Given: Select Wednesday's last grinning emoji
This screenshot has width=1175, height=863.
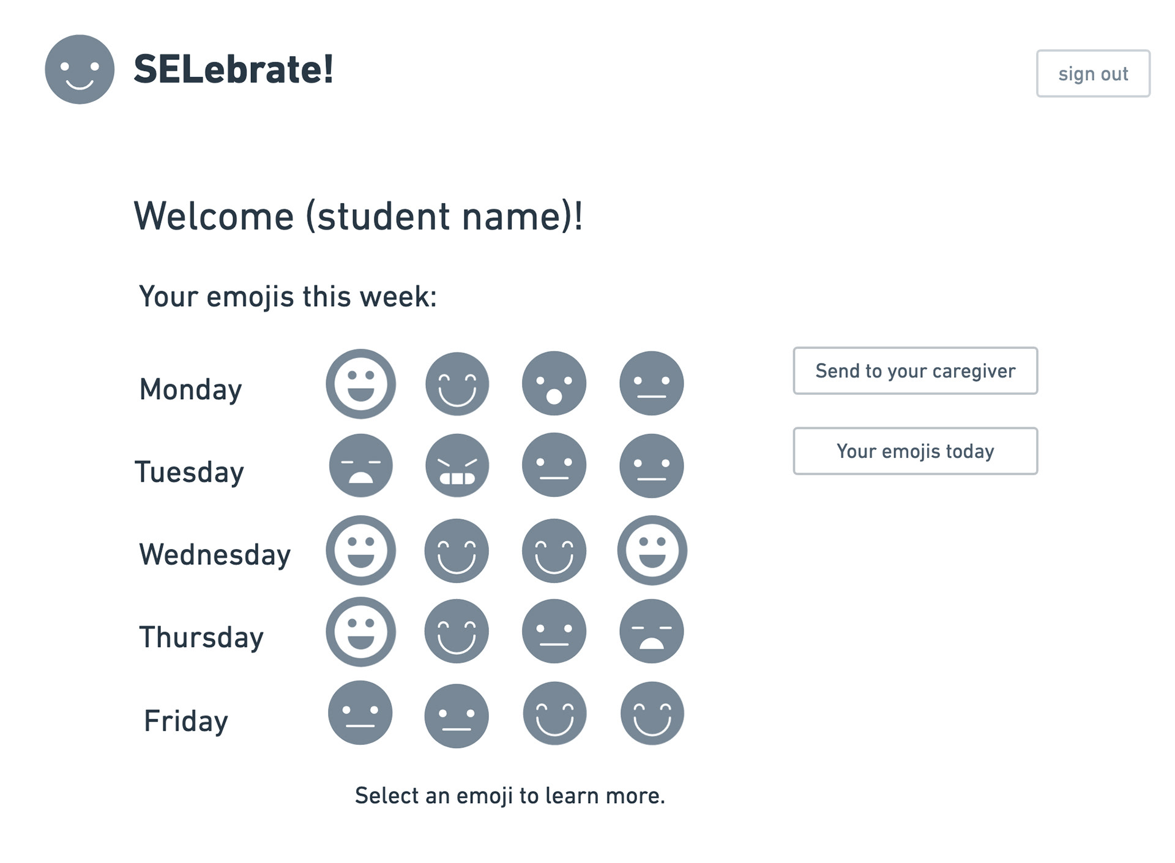Looking at the screenshot, I should (x=652, y=550).
